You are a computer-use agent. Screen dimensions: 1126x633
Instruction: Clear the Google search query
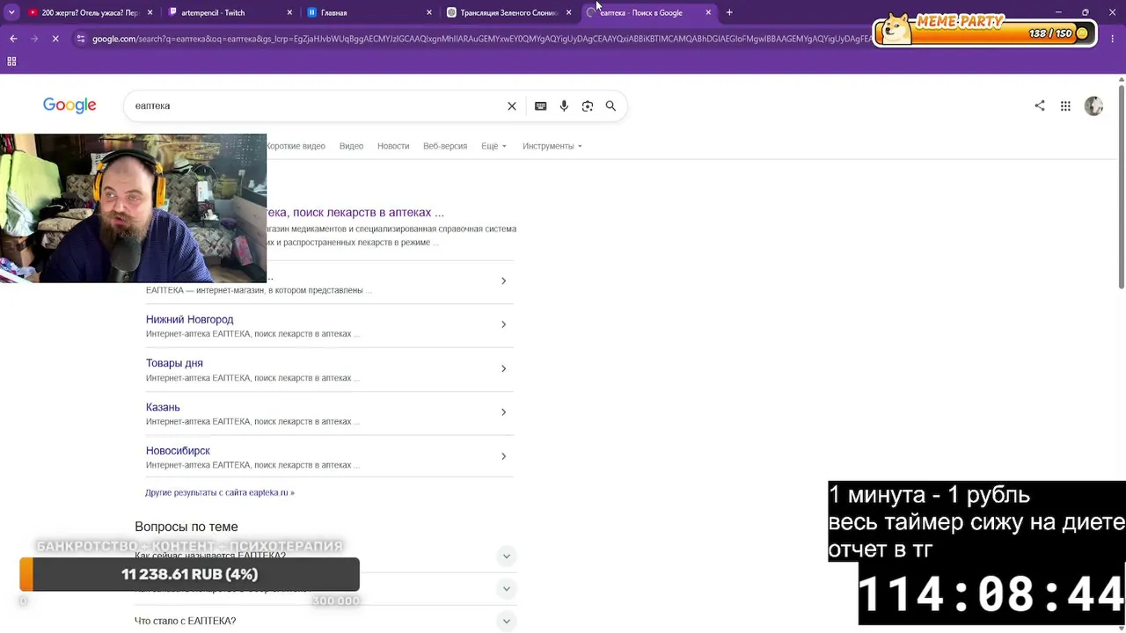click(x=512, y=105)
